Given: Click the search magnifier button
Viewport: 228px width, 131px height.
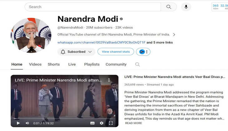Looking at the screenshot, I should click(169, 7).
